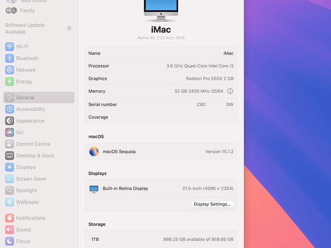Open the Accessibility icon
The width and height of the screenshot is (331, 248).
(x=9, y=109)
